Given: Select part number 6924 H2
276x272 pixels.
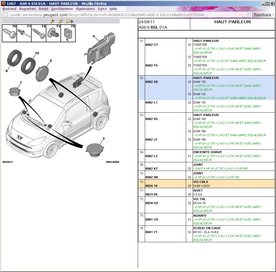Looking at the screenshot, I should click(152, 203).
